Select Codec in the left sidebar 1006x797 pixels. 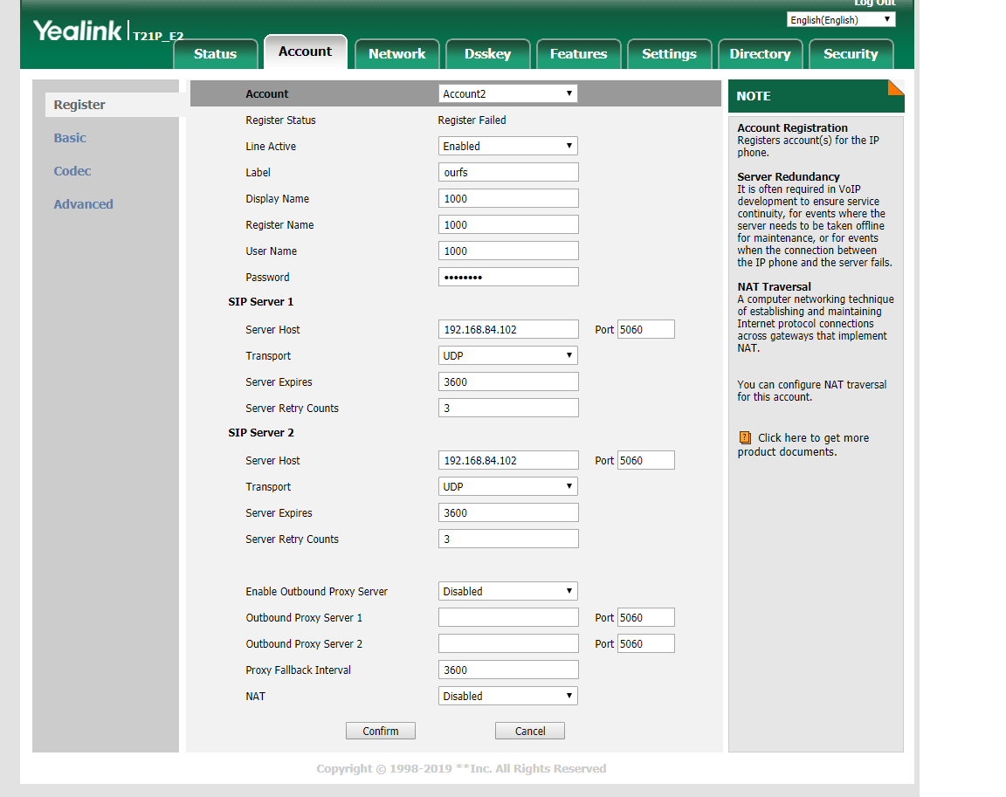(x=72, y=171)
